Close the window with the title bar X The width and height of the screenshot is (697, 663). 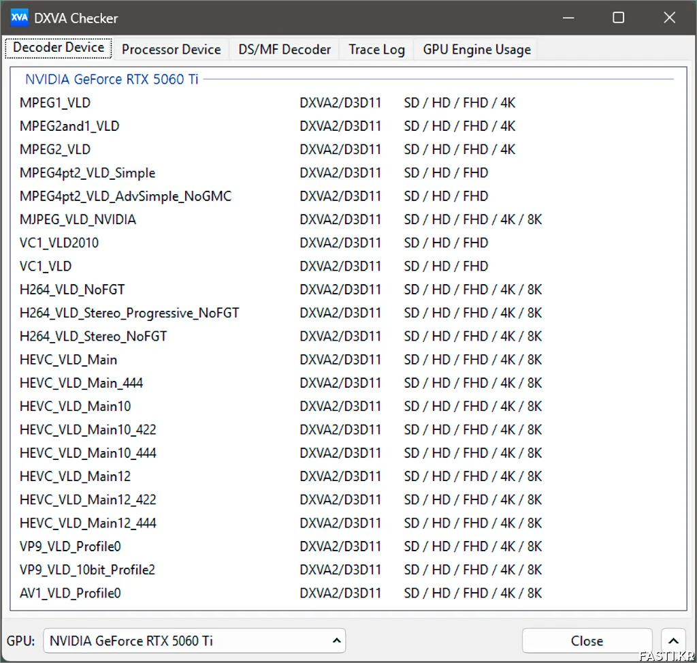click(670, 18)
